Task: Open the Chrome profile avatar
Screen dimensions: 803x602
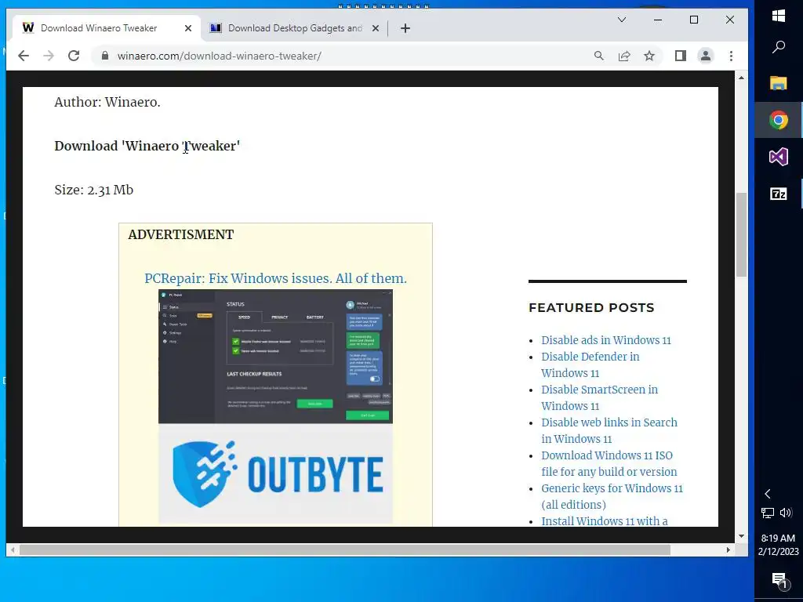Action: tap(706, 56)
